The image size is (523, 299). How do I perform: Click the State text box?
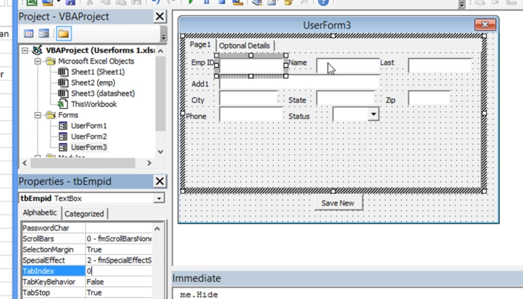[x=345, y=98]
